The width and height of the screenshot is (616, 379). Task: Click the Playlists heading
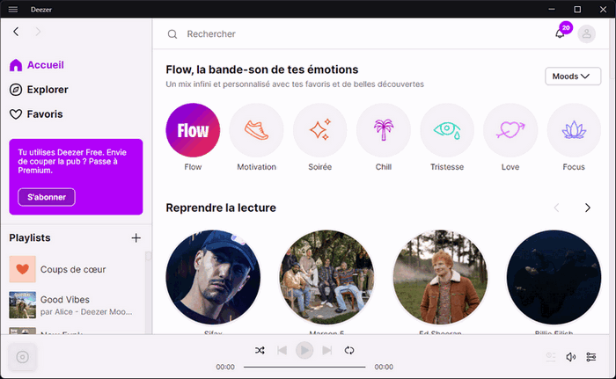pyautogui.click(x=30, y=238)
